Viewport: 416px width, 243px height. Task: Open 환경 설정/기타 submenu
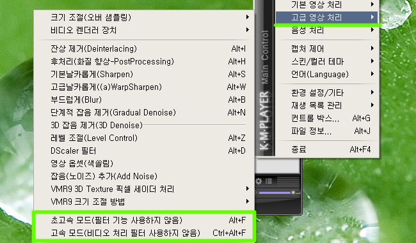(x=327, y=92)
